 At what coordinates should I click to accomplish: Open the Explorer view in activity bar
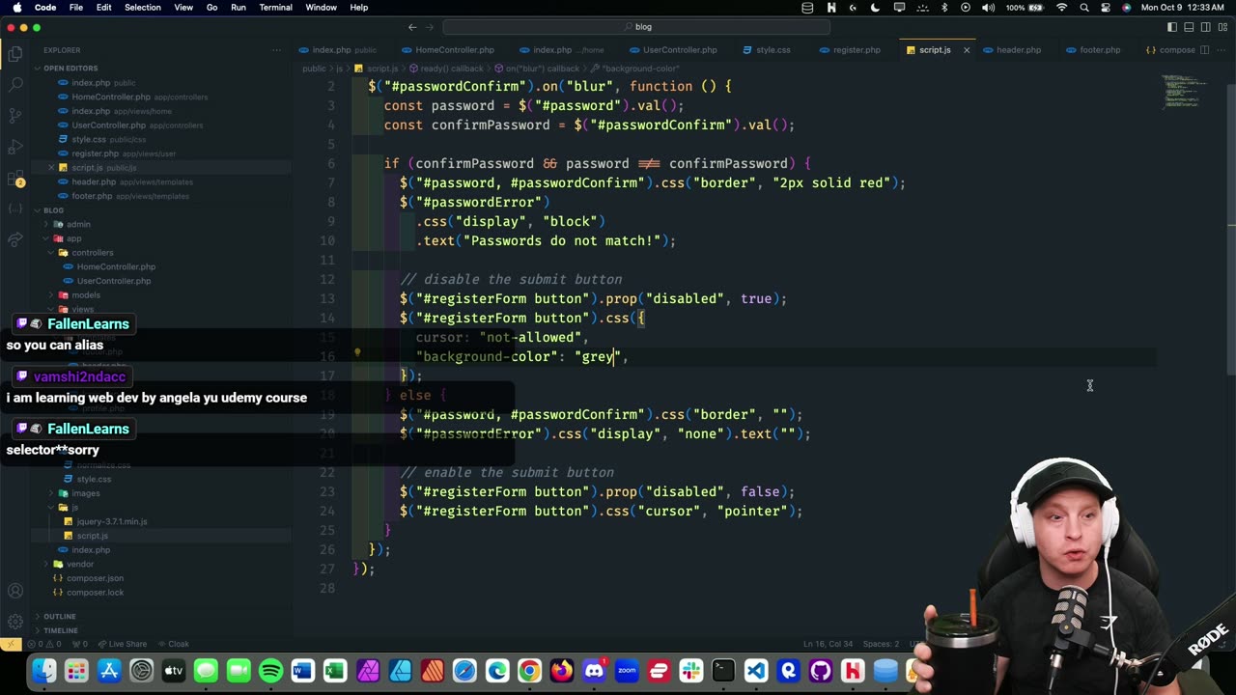(15, 54)
